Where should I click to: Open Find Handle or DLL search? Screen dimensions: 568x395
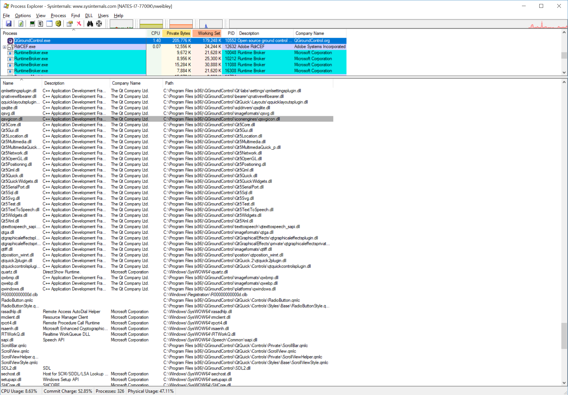tap(90, 23)
